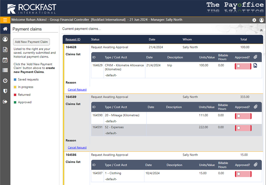
Task: Tick Approved checkbox for claim 164629
Action: pos(238,66)
